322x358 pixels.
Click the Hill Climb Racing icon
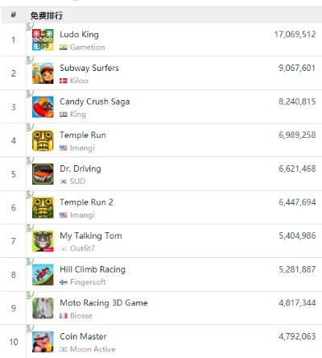click(x=43, y=275)
